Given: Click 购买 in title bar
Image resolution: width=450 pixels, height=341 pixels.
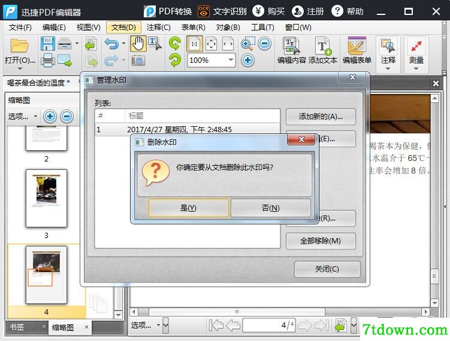Looking at the screenshot, I should click(x=268, y=11).
